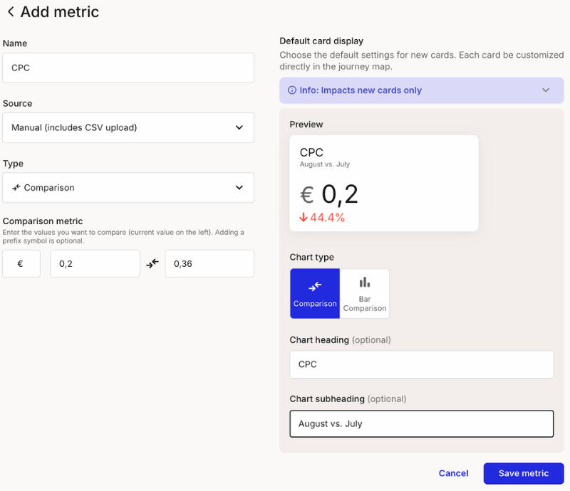Click the euro prefix symbol field
The image size is (570, 491).
21,263
